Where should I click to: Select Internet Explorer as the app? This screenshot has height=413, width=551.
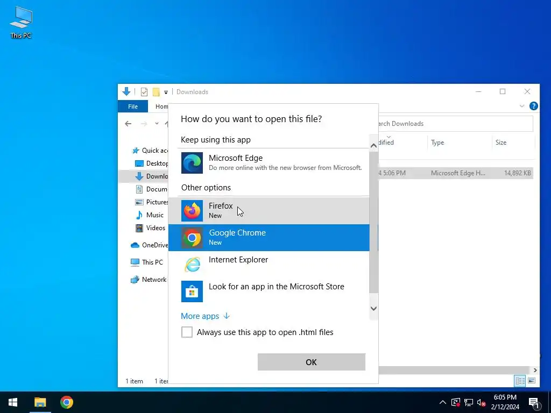click(x=269, y=265)
